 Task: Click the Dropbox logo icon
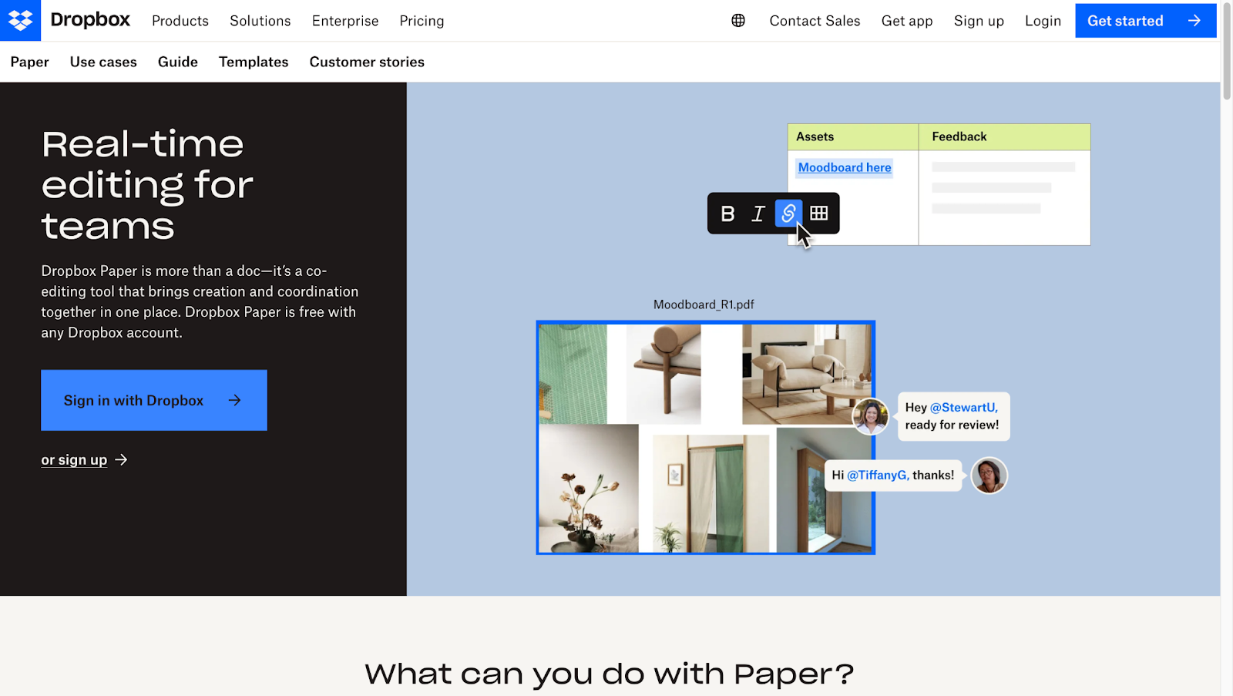pyautogui.click(x=20, y=20)
